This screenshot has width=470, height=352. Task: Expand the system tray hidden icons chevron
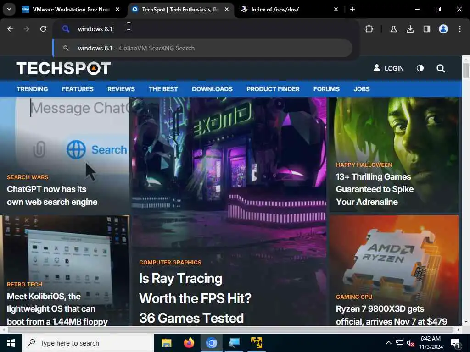pyautogui.click(x=388, y=343)
